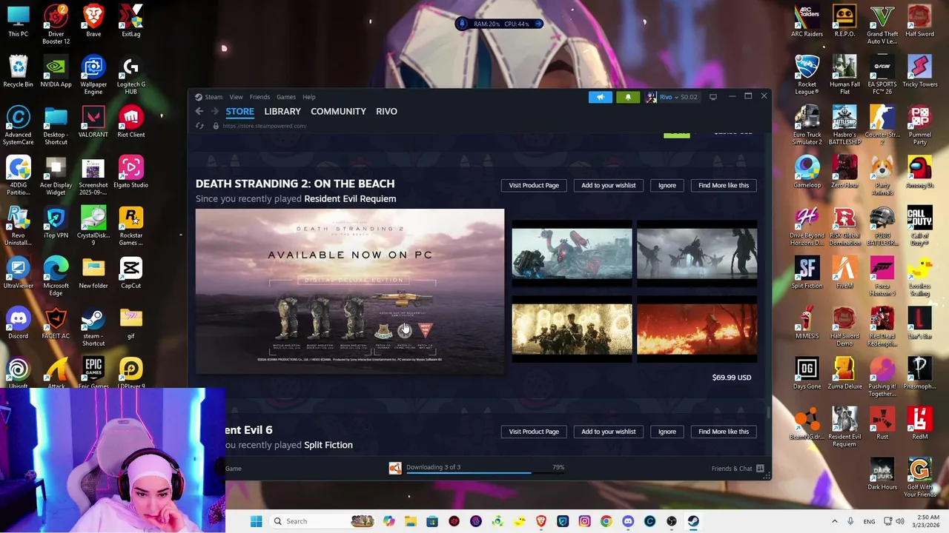The height and width of the screenshot is (533, 949).
Task: Open downloads via Downloading 3 of 3
Action: point(433,467)
